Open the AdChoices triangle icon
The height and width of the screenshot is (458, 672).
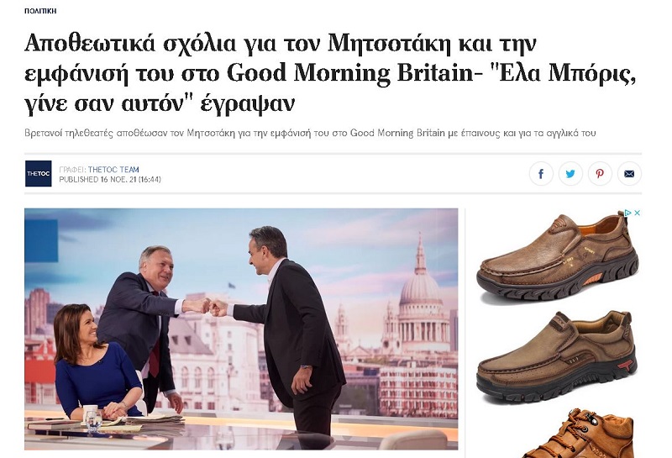(627, 213)
